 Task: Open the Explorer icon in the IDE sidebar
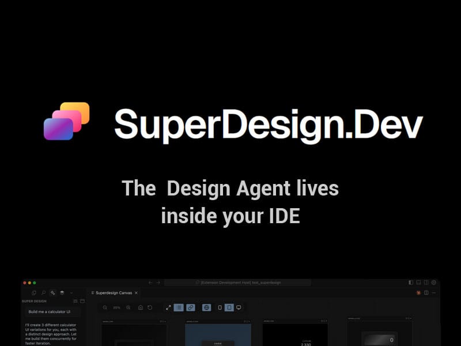coord(34,293)
